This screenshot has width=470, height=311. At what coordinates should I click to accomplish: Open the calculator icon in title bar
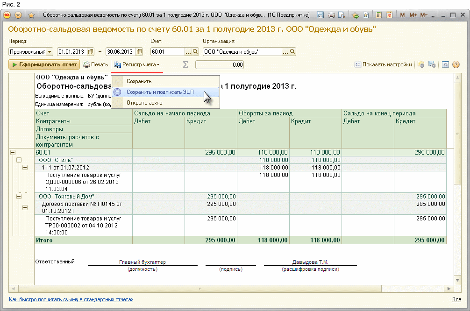379,15
